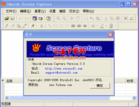139x107 pixels.
Task: Click the Save floppy disk icon
Action: [13, 18]
